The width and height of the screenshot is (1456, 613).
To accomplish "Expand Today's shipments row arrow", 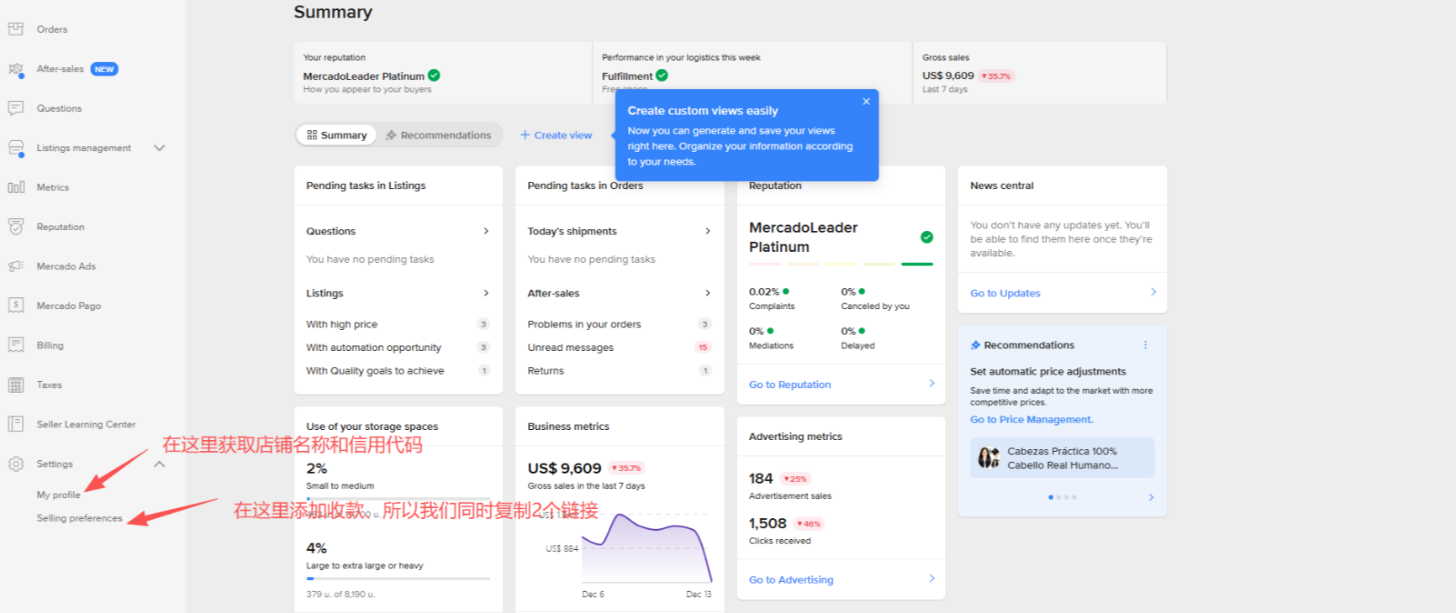I will click(x=708, y=231).
